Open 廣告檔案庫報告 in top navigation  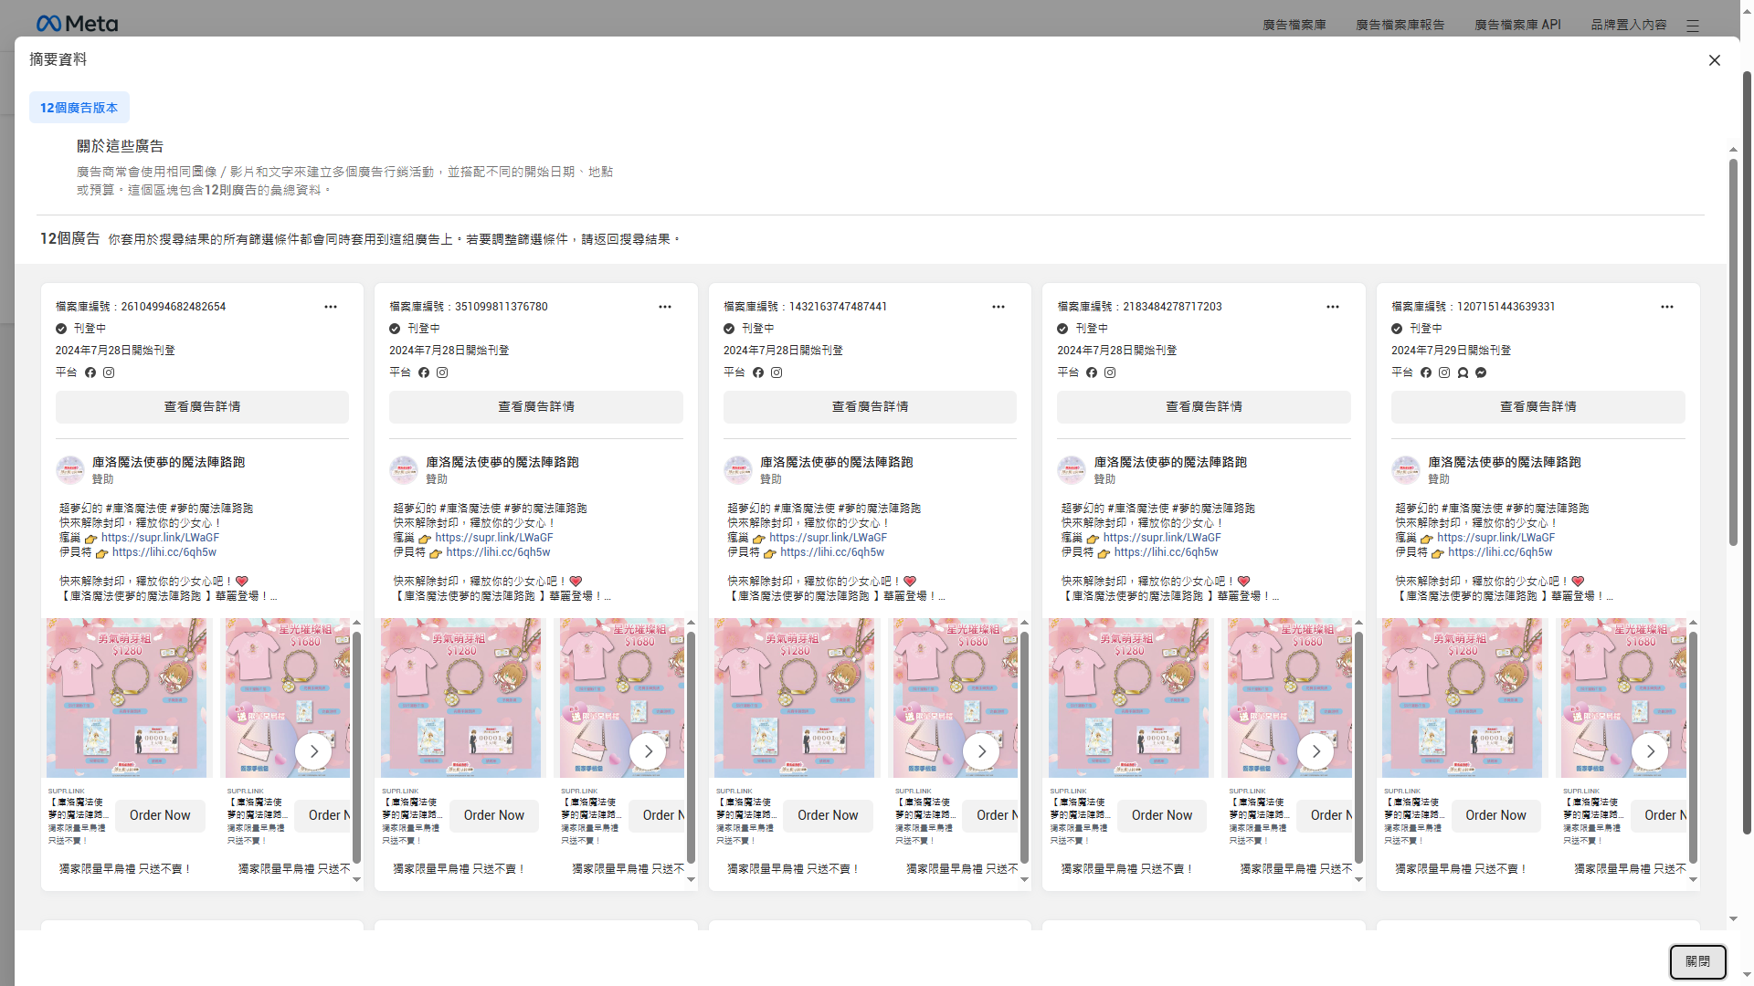(1400, 25)
